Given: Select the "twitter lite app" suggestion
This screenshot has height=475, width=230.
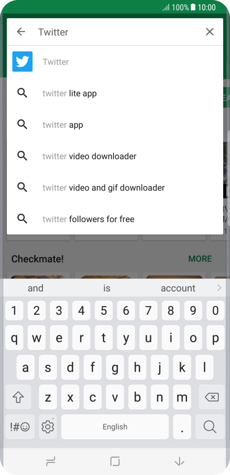Looking at the screenshot, I should pyautogui.click(x=115, y=93).
